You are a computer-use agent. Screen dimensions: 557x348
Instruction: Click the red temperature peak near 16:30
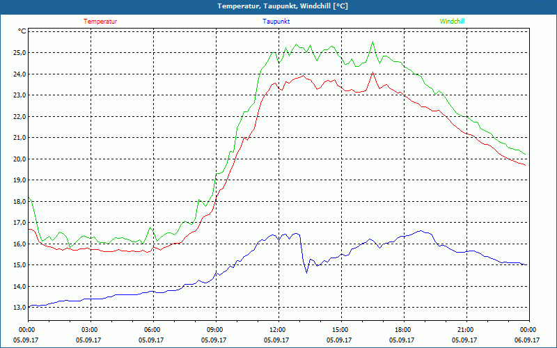pyautogui.click(x=372, y=72)
